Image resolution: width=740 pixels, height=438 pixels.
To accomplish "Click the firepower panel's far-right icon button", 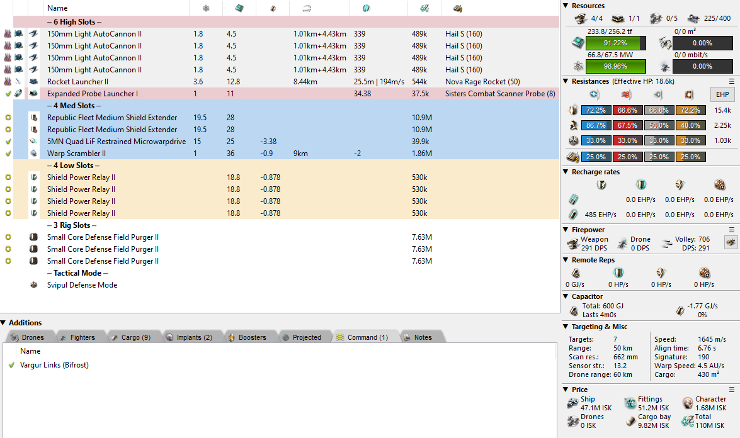I will [x=731, y=243].
